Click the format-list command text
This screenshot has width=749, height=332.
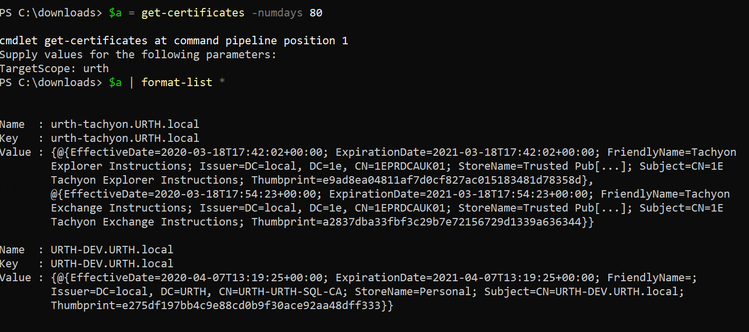coord(177,83)
